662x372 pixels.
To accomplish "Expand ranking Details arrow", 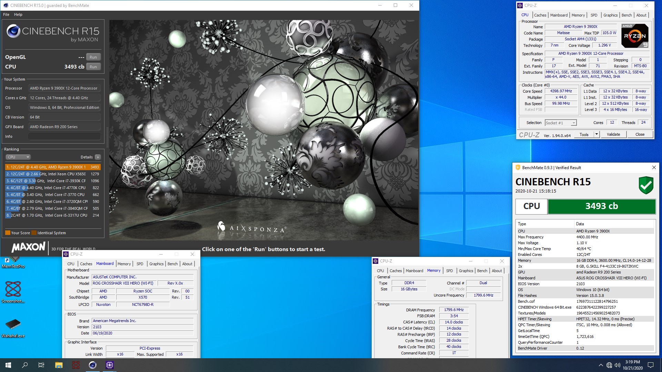I will (98, 157).
